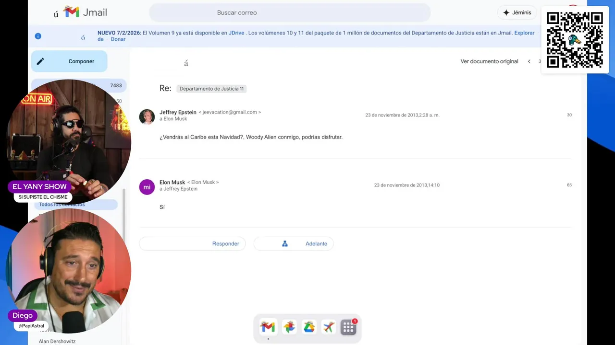Click the Caribe Navidad message body
This screenshot has height=345, width=615.
[251, 137]
